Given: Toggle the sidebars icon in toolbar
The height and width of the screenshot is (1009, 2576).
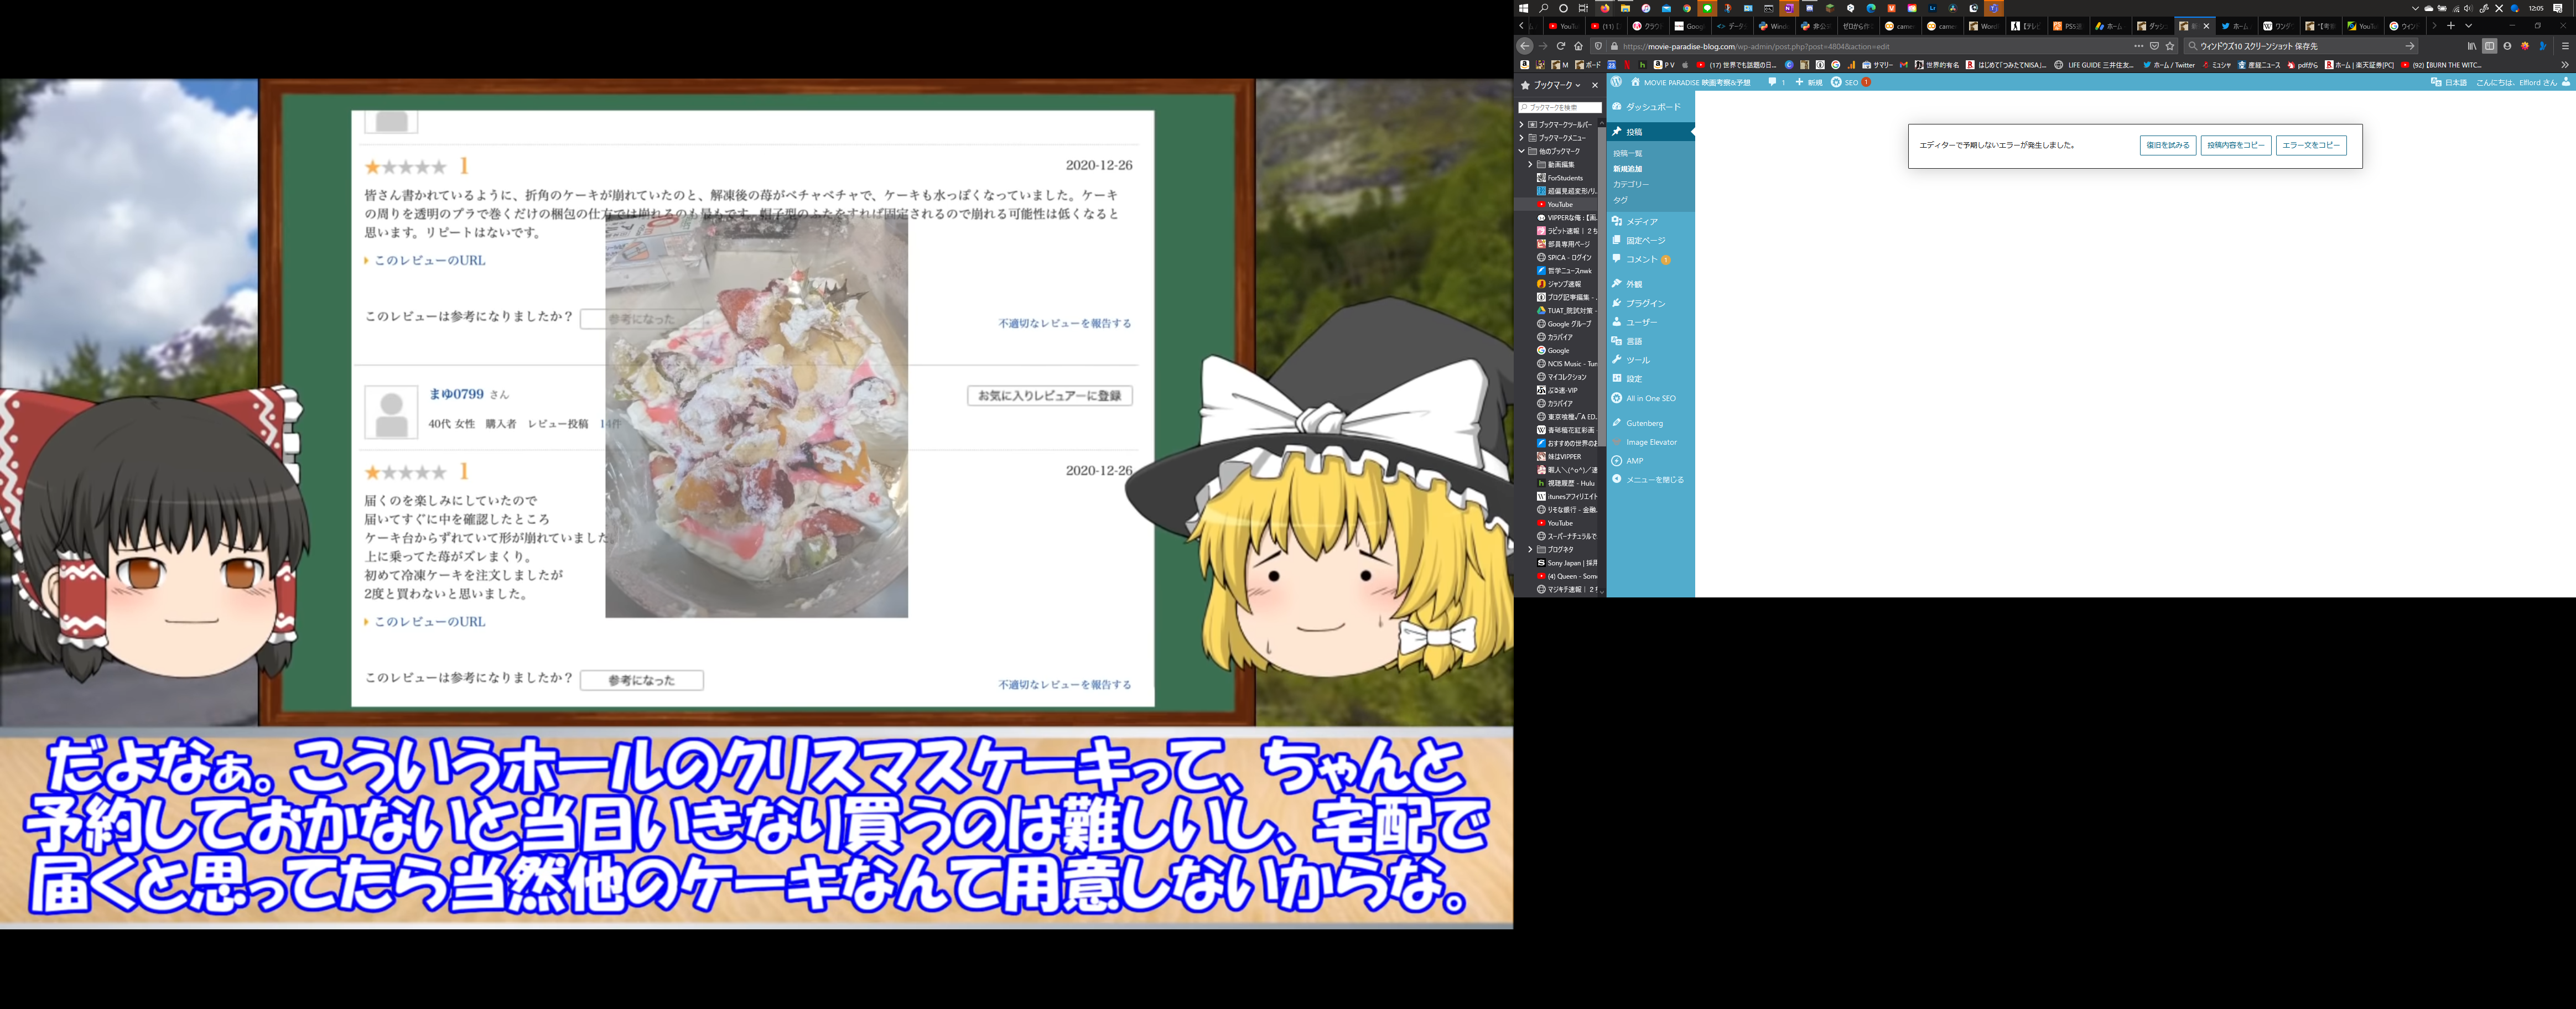Looking at the screenshot, I should pyautogui.click(x=2489, y=46).
